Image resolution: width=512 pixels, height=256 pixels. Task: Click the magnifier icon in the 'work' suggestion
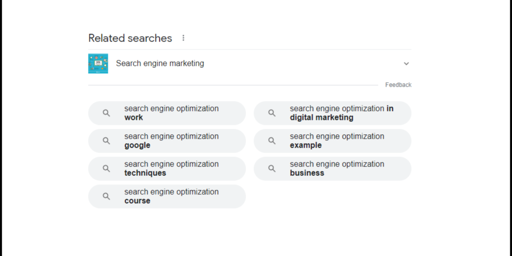coord(106,113)
